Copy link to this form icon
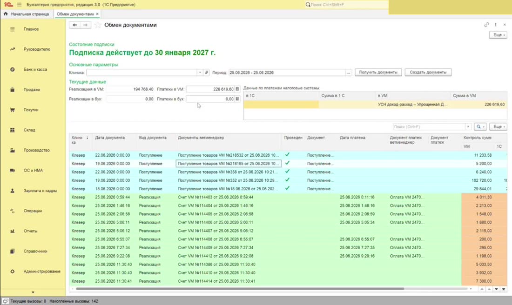The width and height of the screenshot is (512, 305). (486, 25)
